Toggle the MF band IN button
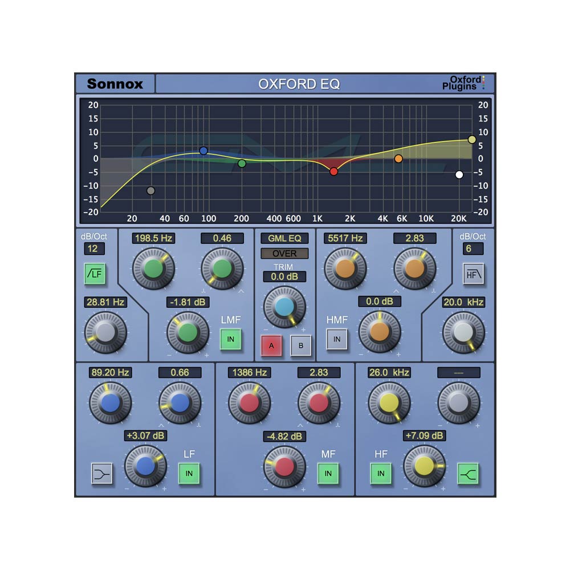The height and width of the screenshot is (570, 570). [328, 473]
